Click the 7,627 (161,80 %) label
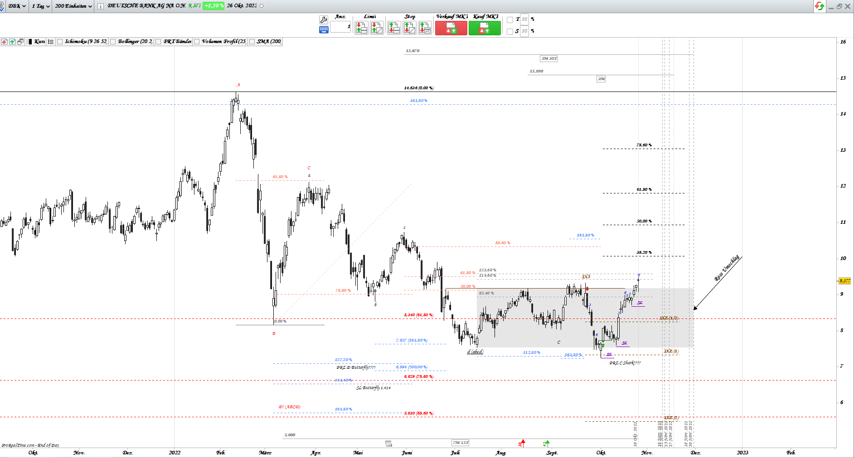854x458 pixels. click(x=412, y=340)
